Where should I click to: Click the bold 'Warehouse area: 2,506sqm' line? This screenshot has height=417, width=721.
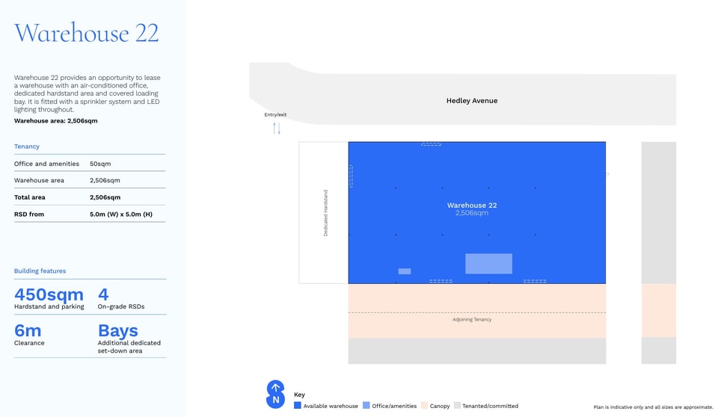(x=55, y=121)
